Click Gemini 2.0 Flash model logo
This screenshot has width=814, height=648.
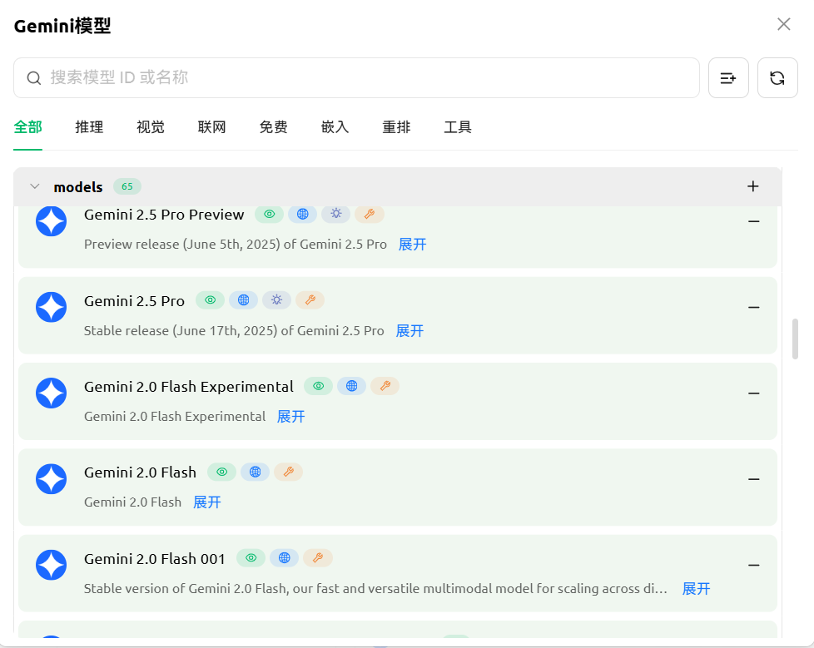click(51, 479)
